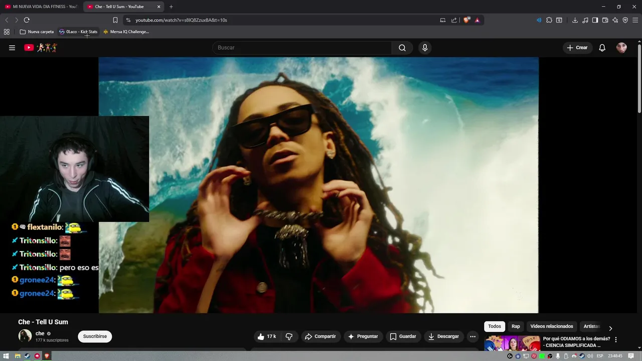
Task: Open the YouTube hamburger guide menu
Action: click(12, 48)
